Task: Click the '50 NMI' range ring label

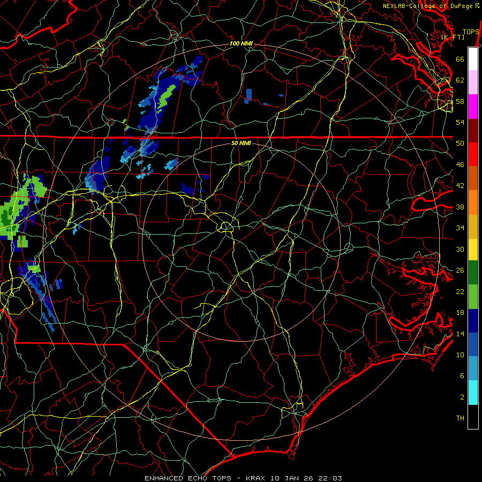Action: coord(241,143)
